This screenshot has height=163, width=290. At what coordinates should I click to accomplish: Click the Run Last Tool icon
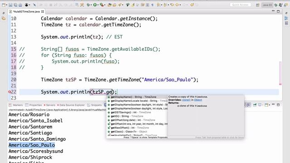coord(101,5)
